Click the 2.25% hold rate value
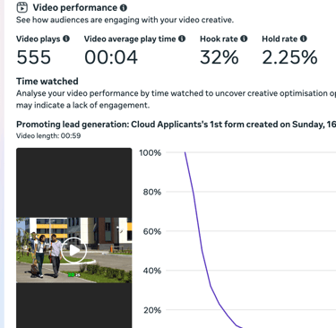This screenshot has width=336, height=328. 289,57
